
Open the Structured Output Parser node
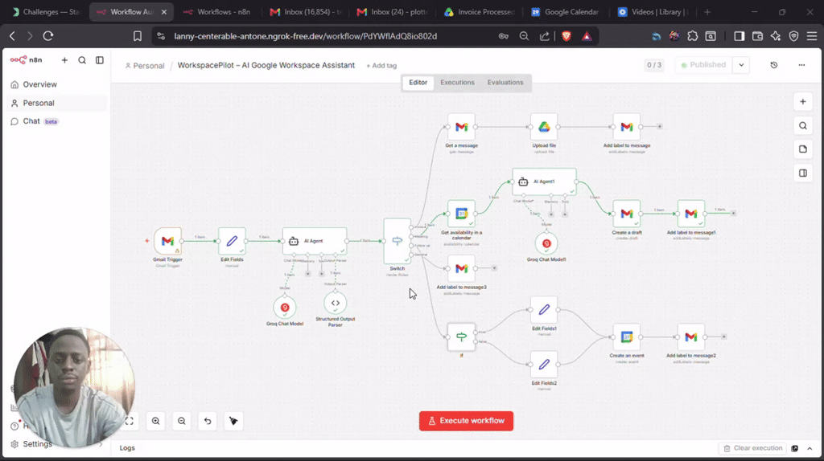[x=336, y=303]
